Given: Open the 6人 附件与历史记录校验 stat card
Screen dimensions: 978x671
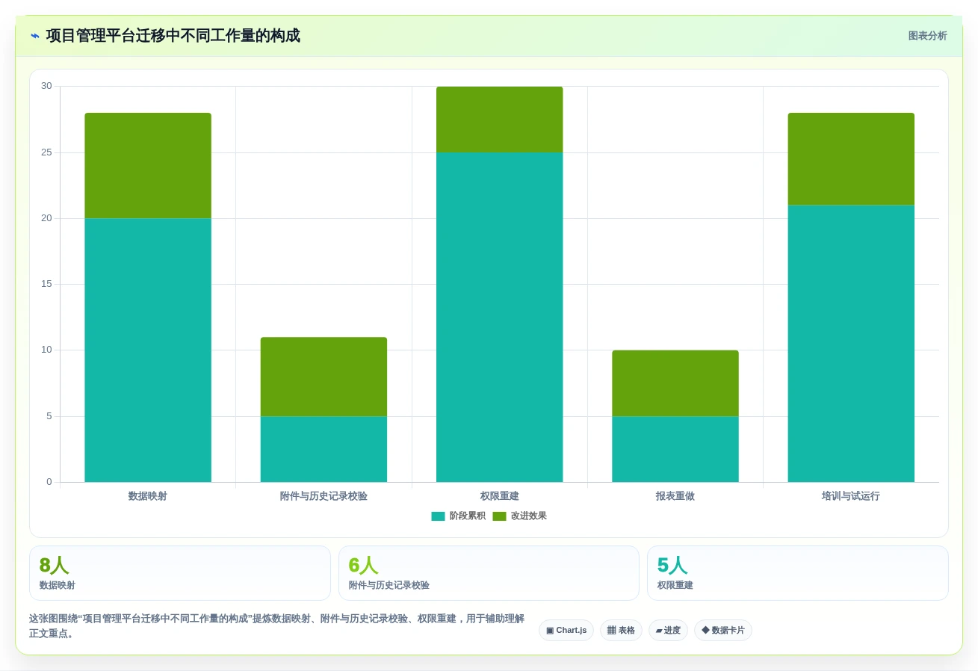Looking at the screenshot, I should point(489,573).
